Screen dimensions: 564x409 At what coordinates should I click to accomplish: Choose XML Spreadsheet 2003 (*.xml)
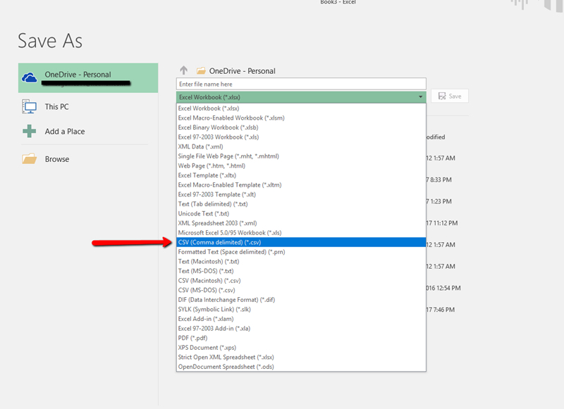click(301, 223)
